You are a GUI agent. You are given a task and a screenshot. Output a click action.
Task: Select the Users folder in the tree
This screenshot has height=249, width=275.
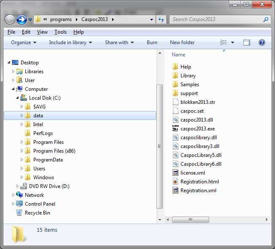coord(39,169)
